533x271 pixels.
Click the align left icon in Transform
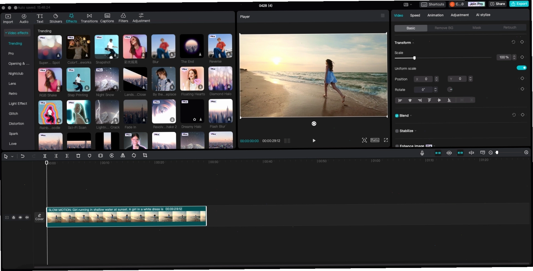[x=400, y=100]
